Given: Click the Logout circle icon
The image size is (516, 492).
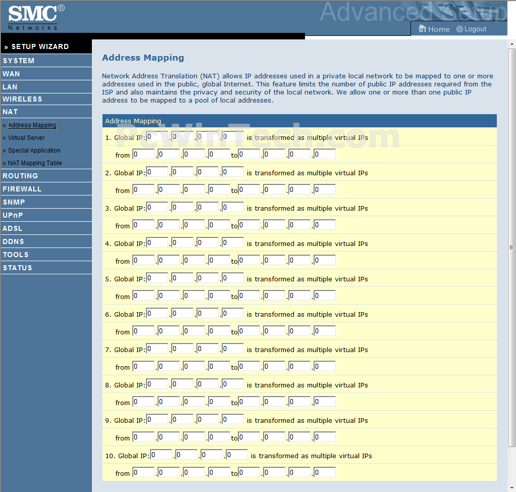Looking at the screenshot, I should point(459,29).
